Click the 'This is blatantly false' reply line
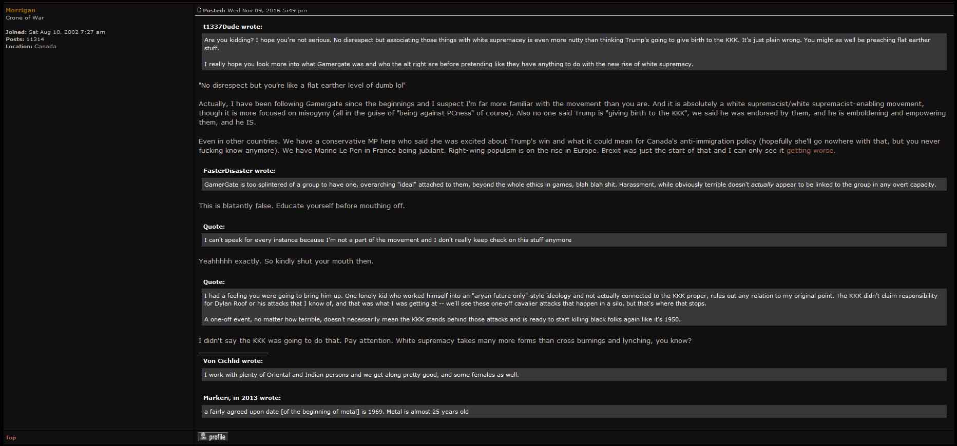Screen dimensions: 957x446 pyautogui.click(x=302, y=206)
